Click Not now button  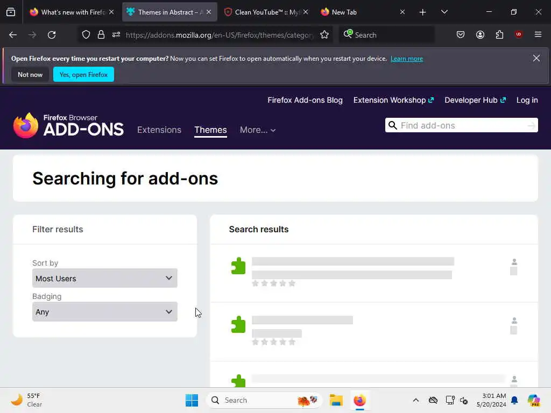tap(30, 74)
